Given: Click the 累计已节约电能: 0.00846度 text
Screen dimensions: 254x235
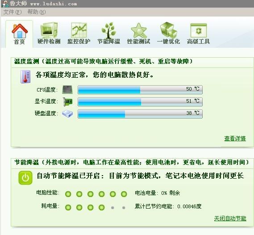Looking at the screenshot, I should point(168,206).
